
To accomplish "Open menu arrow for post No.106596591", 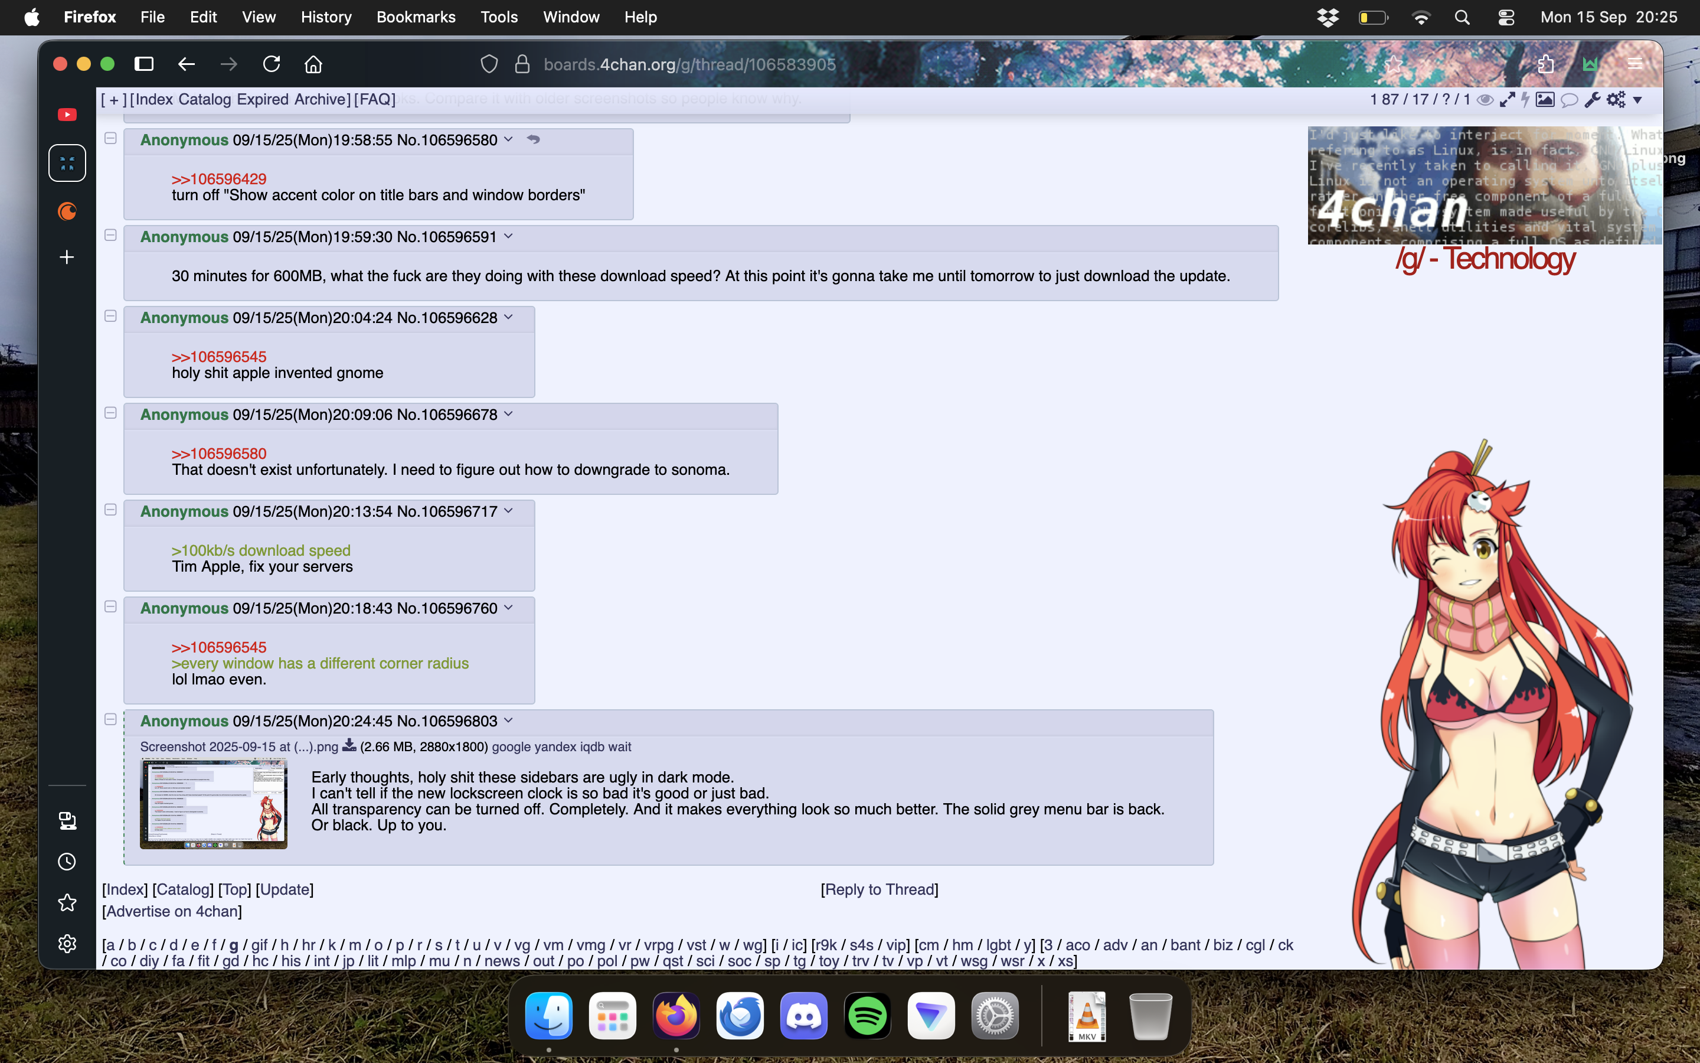I will click(x=509, y=236).
